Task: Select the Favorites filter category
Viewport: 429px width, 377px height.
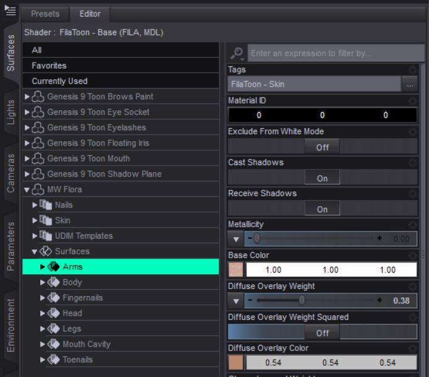Action: coord(121,66)
